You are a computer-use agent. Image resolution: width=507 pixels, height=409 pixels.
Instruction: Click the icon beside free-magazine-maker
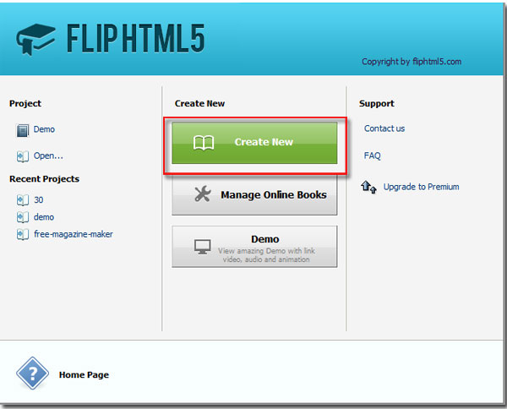click(x=23, y=234)
